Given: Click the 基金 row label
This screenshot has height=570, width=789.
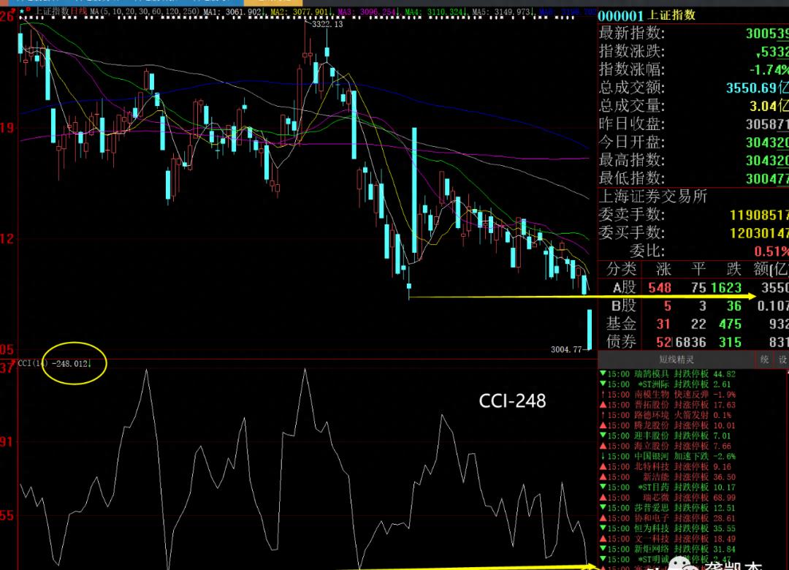Looking at the screenshot, I should click(622, 324).
